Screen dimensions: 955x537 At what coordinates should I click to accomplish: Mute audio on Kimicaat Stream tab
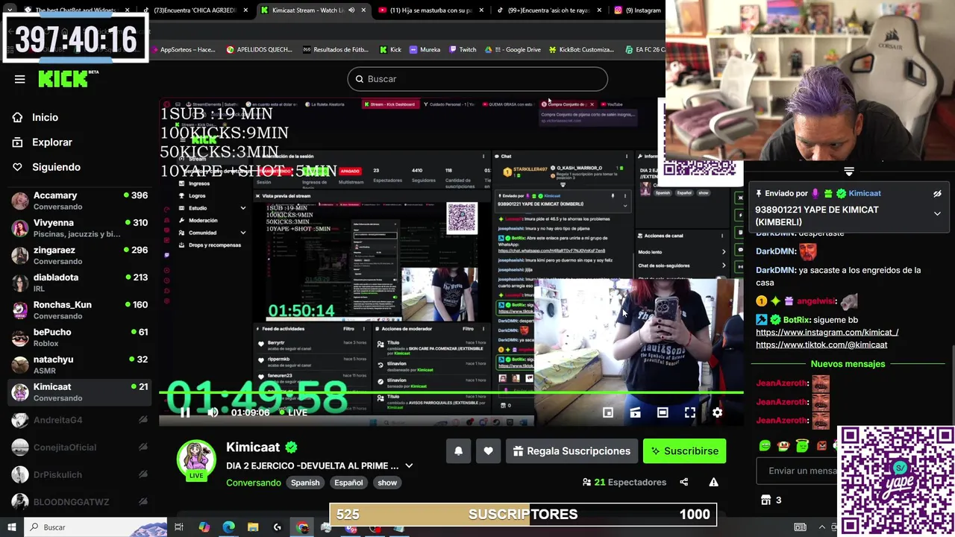tap(351, 10)
